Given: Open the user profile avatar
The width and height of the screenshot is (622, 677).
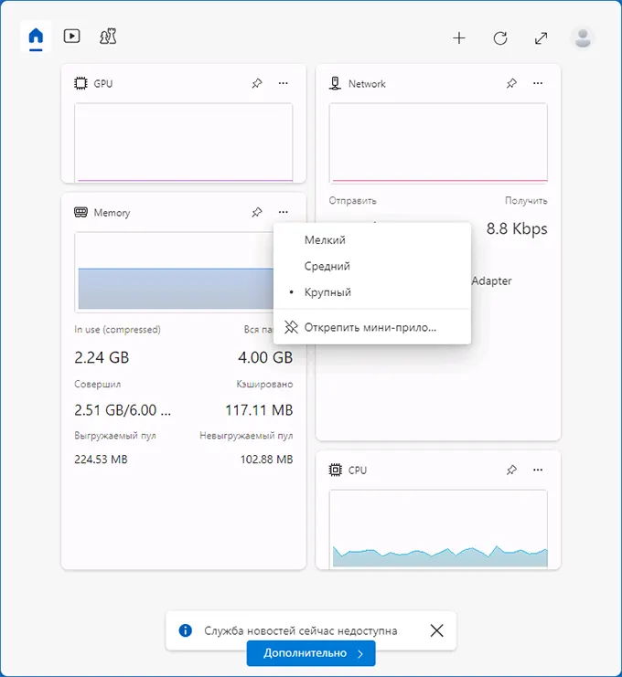Looking at the screenshot, I should pyautogui.click(x=583, y=38).
